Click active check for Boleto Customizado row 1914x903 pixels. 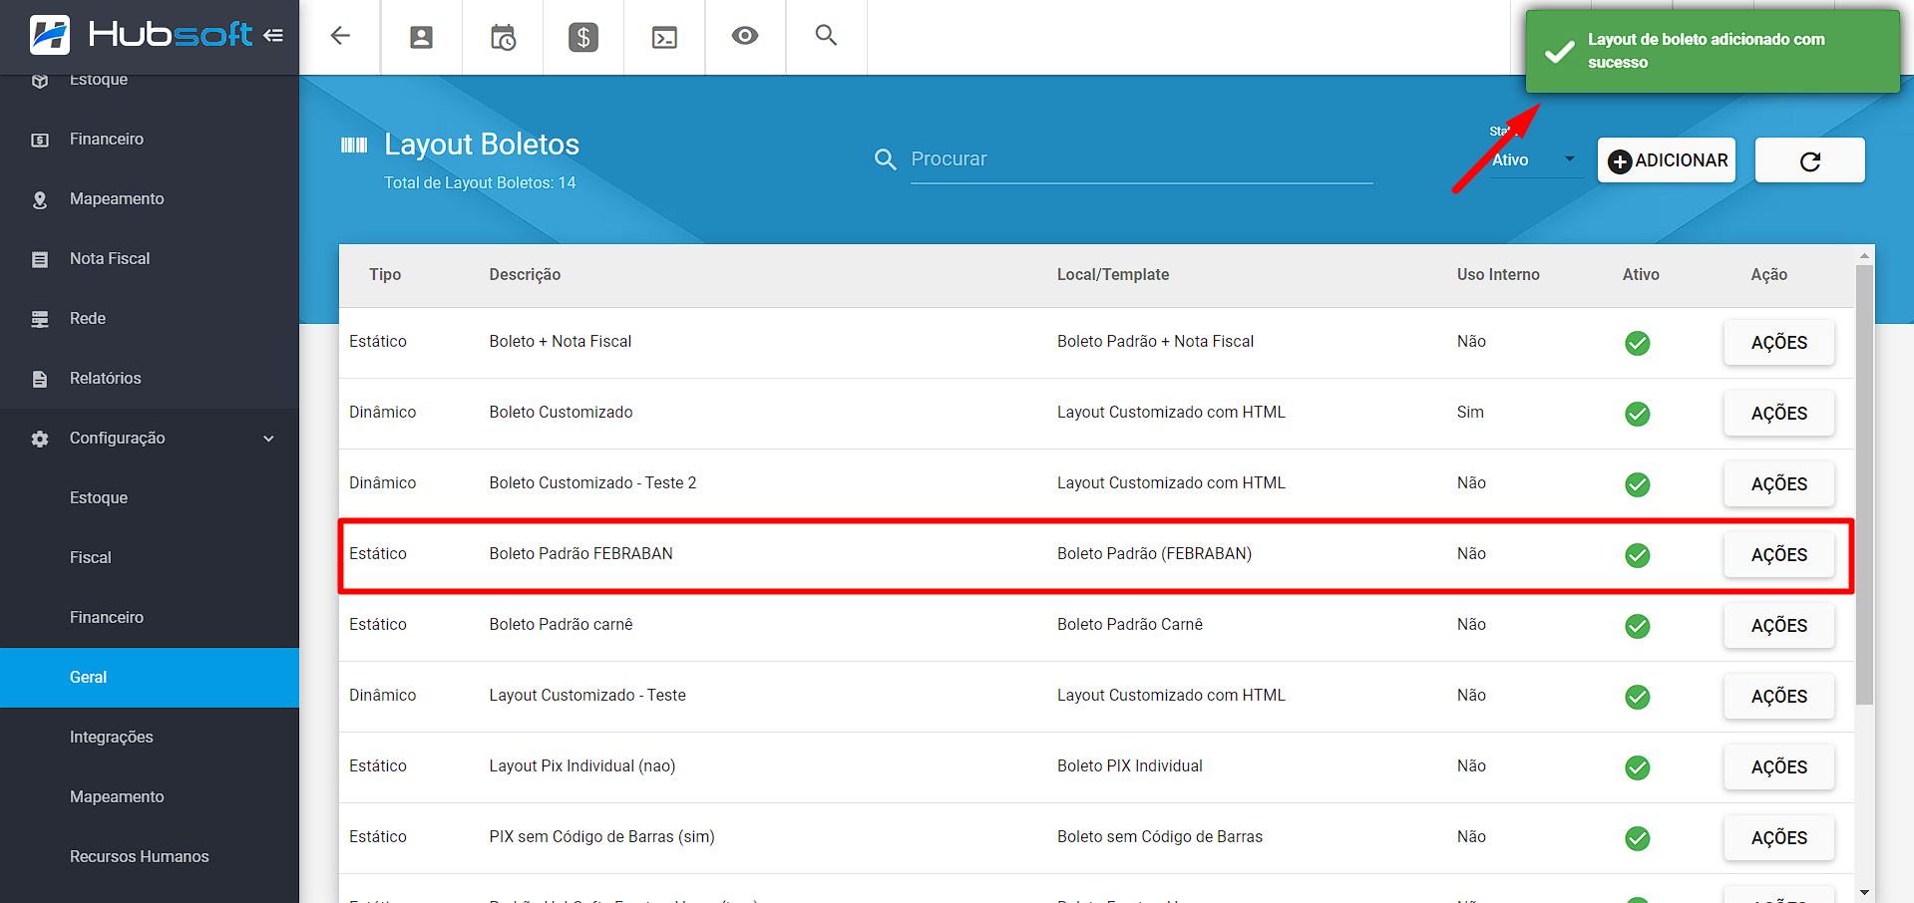pos(1638,414)
